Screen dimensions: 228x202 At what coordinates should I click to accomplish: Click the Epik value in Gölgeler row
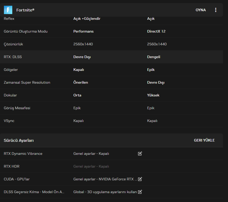click(151, 70)
